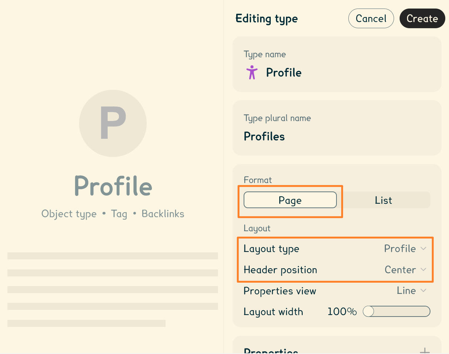Click the chevron beside Header position
The image size is (449, 354).
click(x=424, y=270)
